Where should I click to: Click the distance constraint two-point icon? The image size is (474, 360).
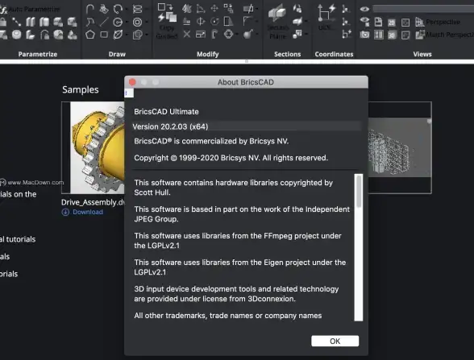click(16, 22)
